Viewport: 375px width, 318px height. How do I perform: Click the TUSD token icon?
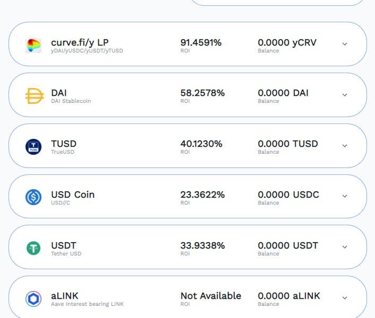point(33,146)
